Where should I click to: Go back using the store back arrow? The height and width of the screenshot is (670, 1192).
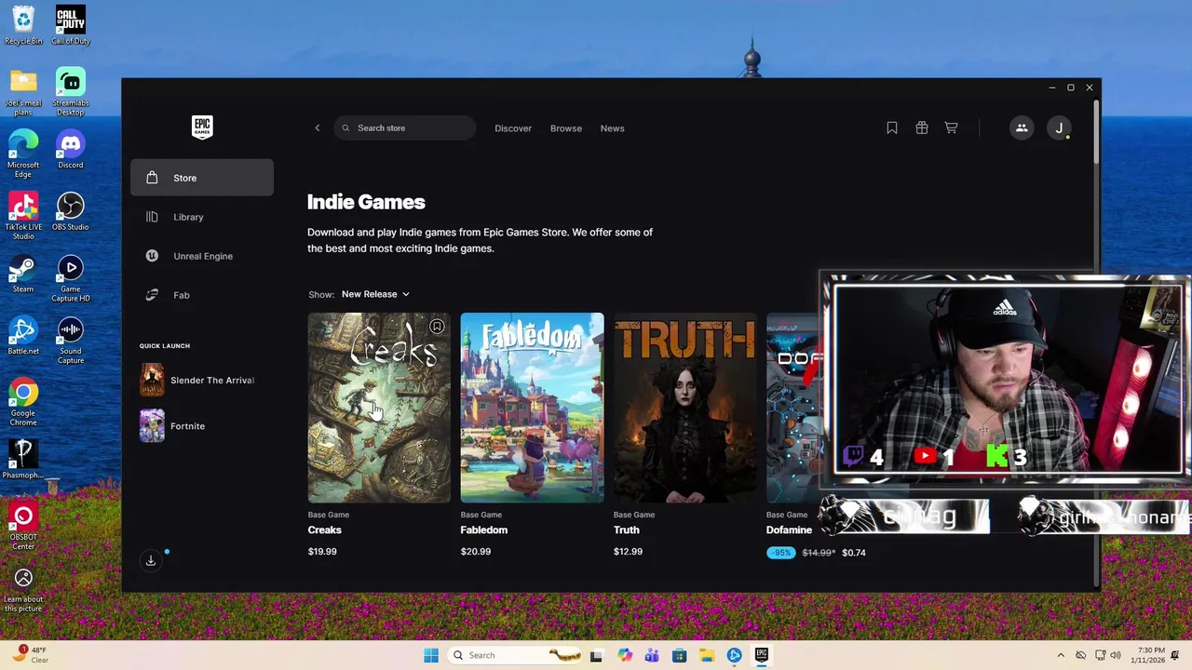pos(317,128)
